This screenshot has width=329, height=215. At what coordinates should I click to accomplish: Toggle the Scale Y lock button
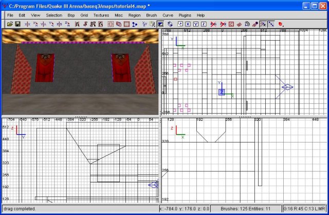pyautogui.click(x=196, y=24)
